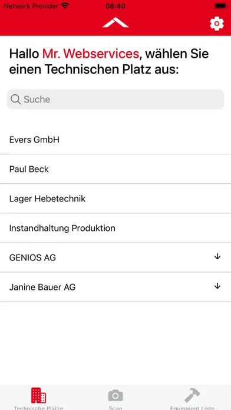Viewport: 231px width, 410px height.
Task: Tap the hammer Equipment Liste icon
Action: (192, 395)
